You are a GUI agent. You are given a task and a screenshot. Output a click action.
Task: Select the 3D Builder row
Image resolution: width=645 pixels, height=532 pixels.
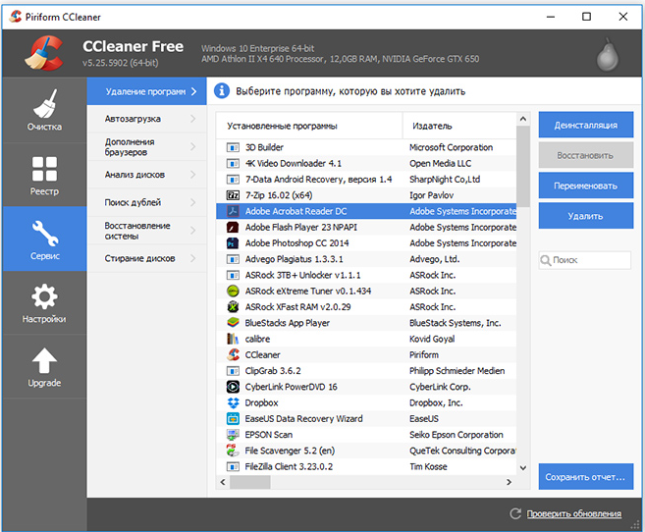pos(366,147)
